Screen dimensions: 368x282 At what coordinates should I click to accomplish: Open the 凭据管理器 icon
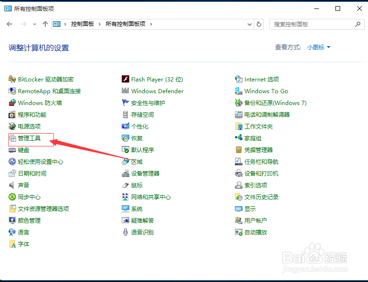click(x=239, y=150)
